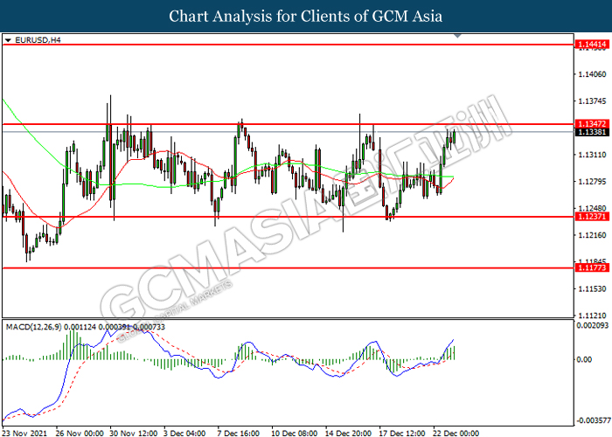Click the 7 Dec 16:00 time label
The width and height of the screenshot is (612, 437).
[x=239, y=434]
